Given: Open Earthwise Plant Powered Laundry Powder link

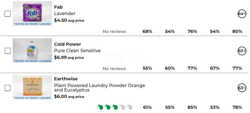Looking at the screenshot, I should (x=99, y=88).
